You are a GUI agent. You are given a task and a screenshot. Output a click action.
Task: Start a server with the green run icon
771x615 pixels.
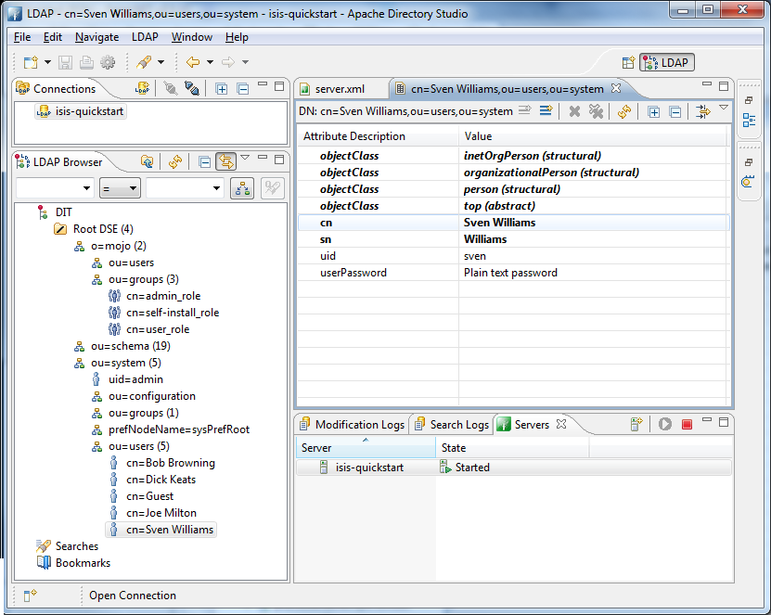tap(664, 423)
